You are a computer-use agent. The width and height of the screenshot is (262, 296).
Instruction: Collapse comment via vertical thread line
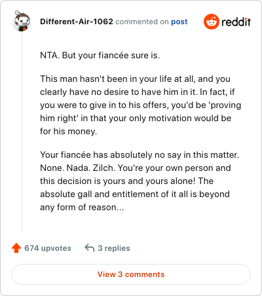click(x=22, y=132)
